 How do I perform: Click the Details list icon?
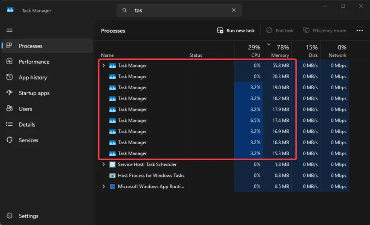coord(9,124)
